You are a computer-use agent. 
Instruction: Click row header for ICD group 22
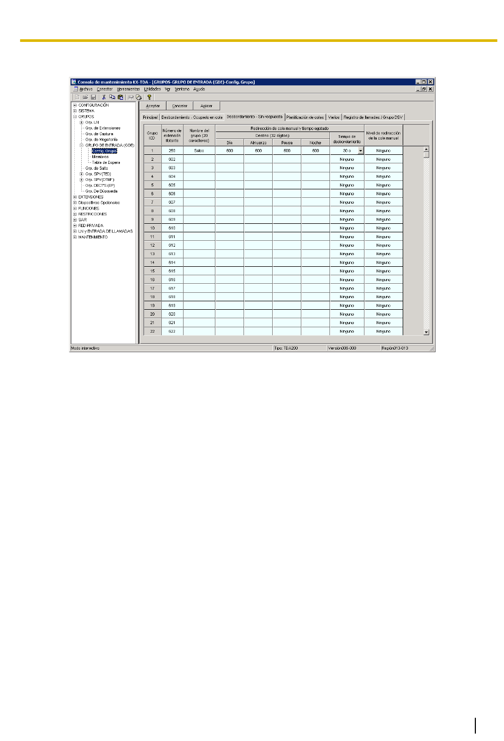pyautogui.click(x=152, y=331)
